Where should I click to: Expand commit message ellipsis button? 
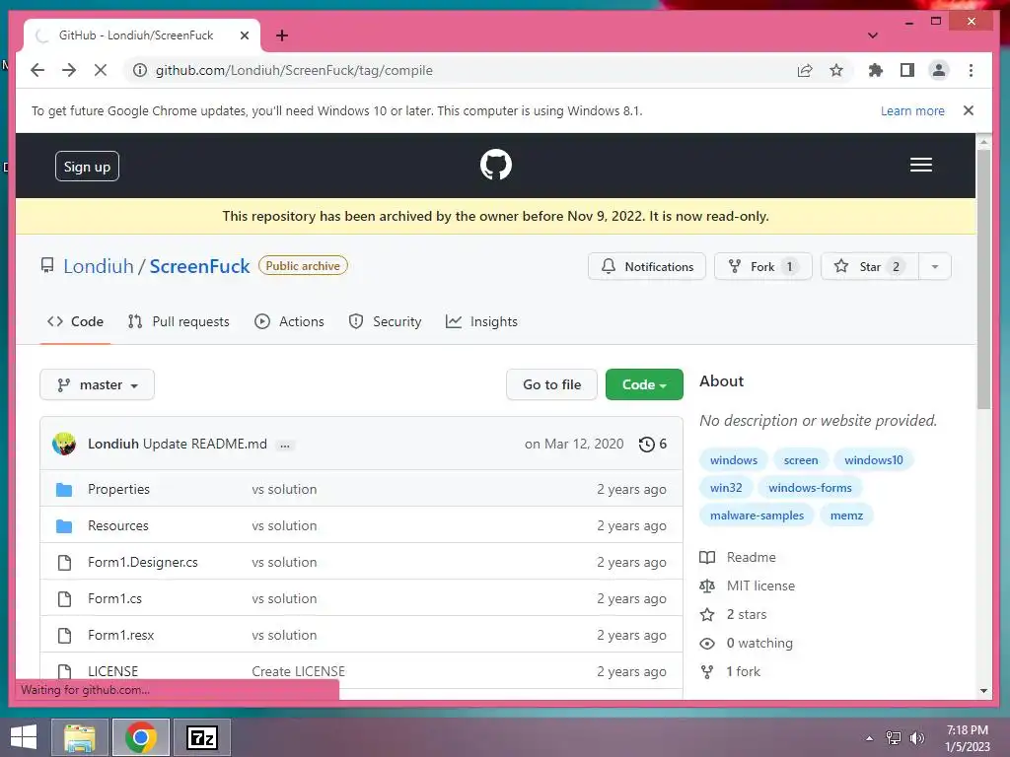pyautogui.click(x=285, y=445)
